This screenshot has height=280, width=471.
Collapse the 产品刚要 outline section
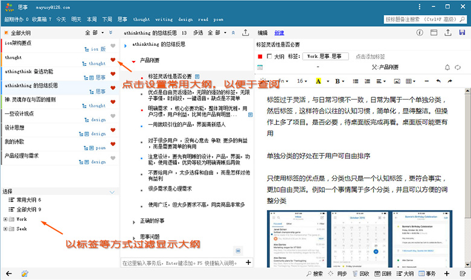pyautogui.click(x=133, y=61)
